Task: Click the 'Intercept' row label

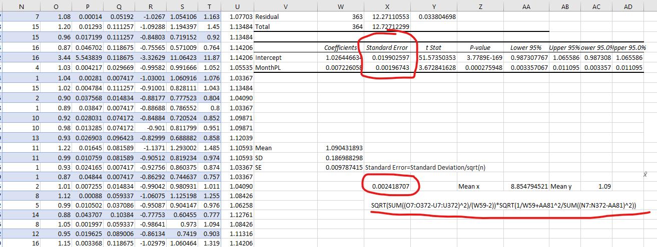Action: coord(285,57)
